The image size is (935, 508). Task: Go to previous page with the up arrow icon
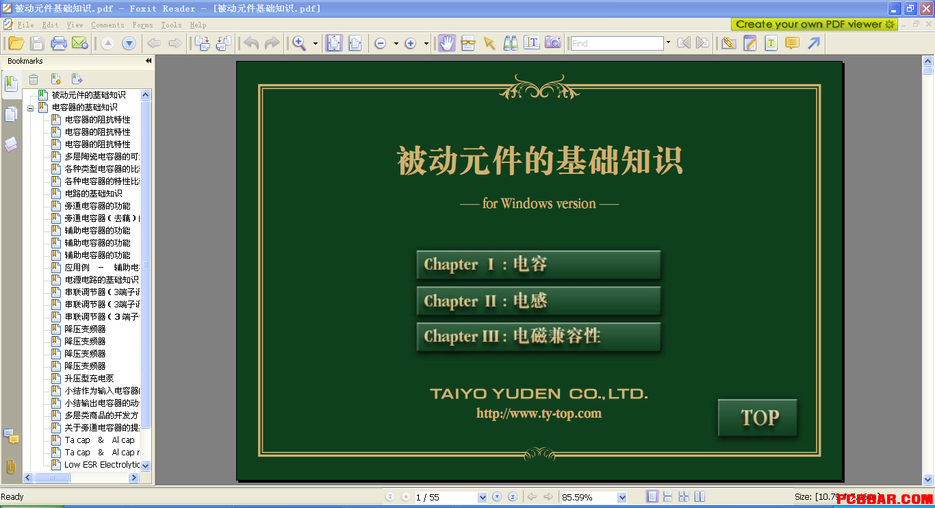(108, 43)
